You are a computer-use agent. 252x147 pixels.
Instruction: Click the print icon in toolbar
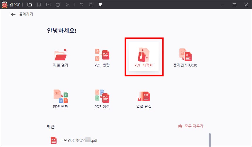pos(58,5)
